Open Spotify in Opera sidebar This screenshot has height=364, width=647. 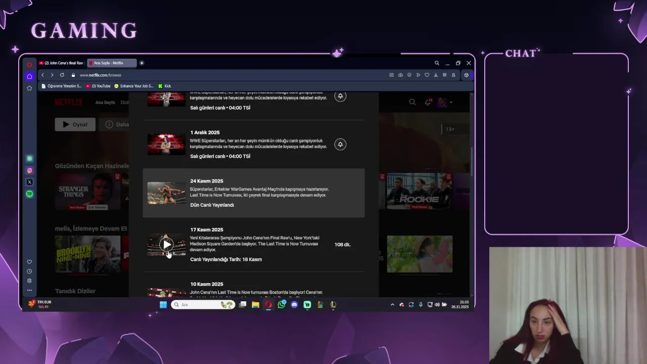pos(29,194)
